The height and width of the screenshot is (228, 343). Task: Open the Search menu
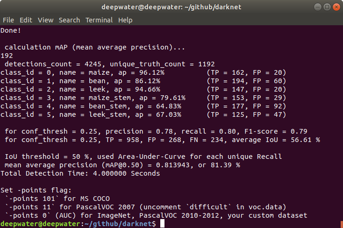[69, 20]
